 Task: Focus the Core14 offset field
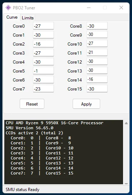pos(97,79)
